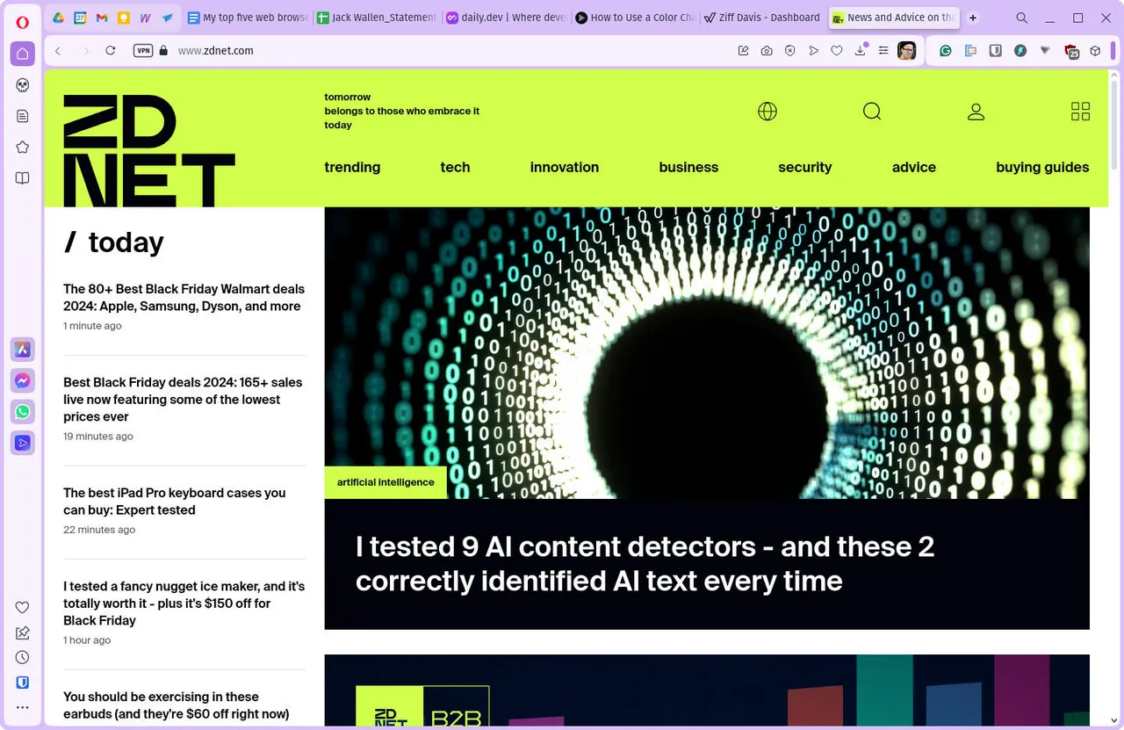Open WhatsApp in the Opera sidebar
This screenshot has height=730, width=1124.
(x=23, y=412)
